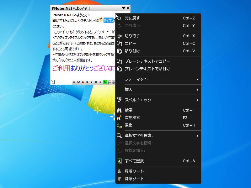The image size is (251, 188).
Task: Click the align left icon in note toolbar
Action: 109,82
